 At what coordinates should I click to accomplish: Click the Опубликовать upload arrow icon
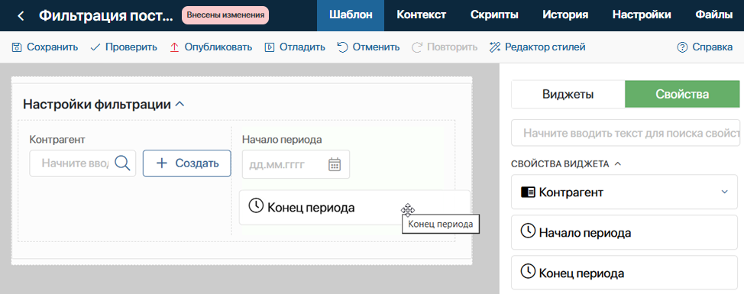coord(174,47)
